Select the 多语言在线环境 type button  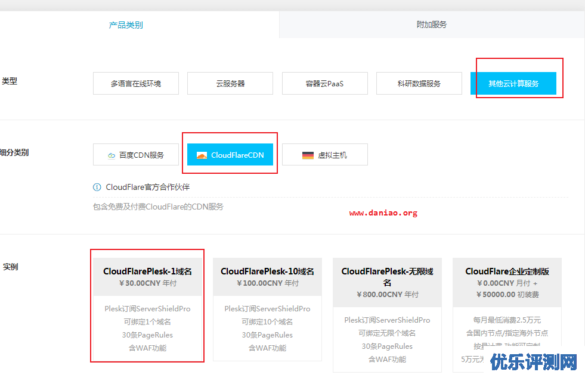[x=136, y=83]
